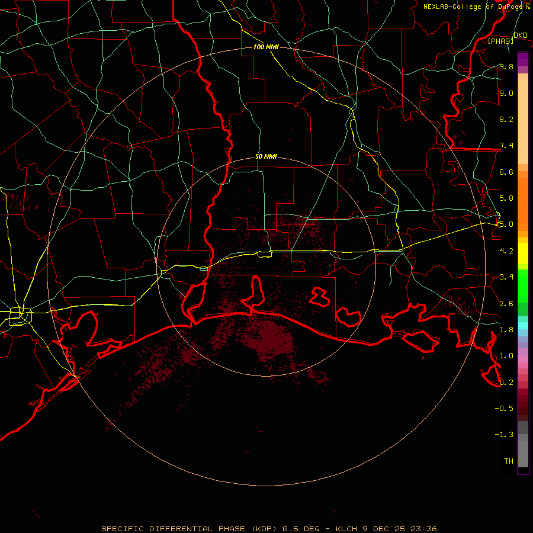Click the -1.3 scale value
Viewport: 533px width, 533px height.
[504, 435]
